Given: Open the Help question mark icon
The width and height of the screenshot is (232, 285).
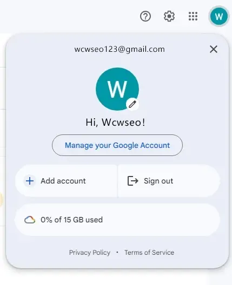Looking at the screenshot, I should (x=145, y=16).
